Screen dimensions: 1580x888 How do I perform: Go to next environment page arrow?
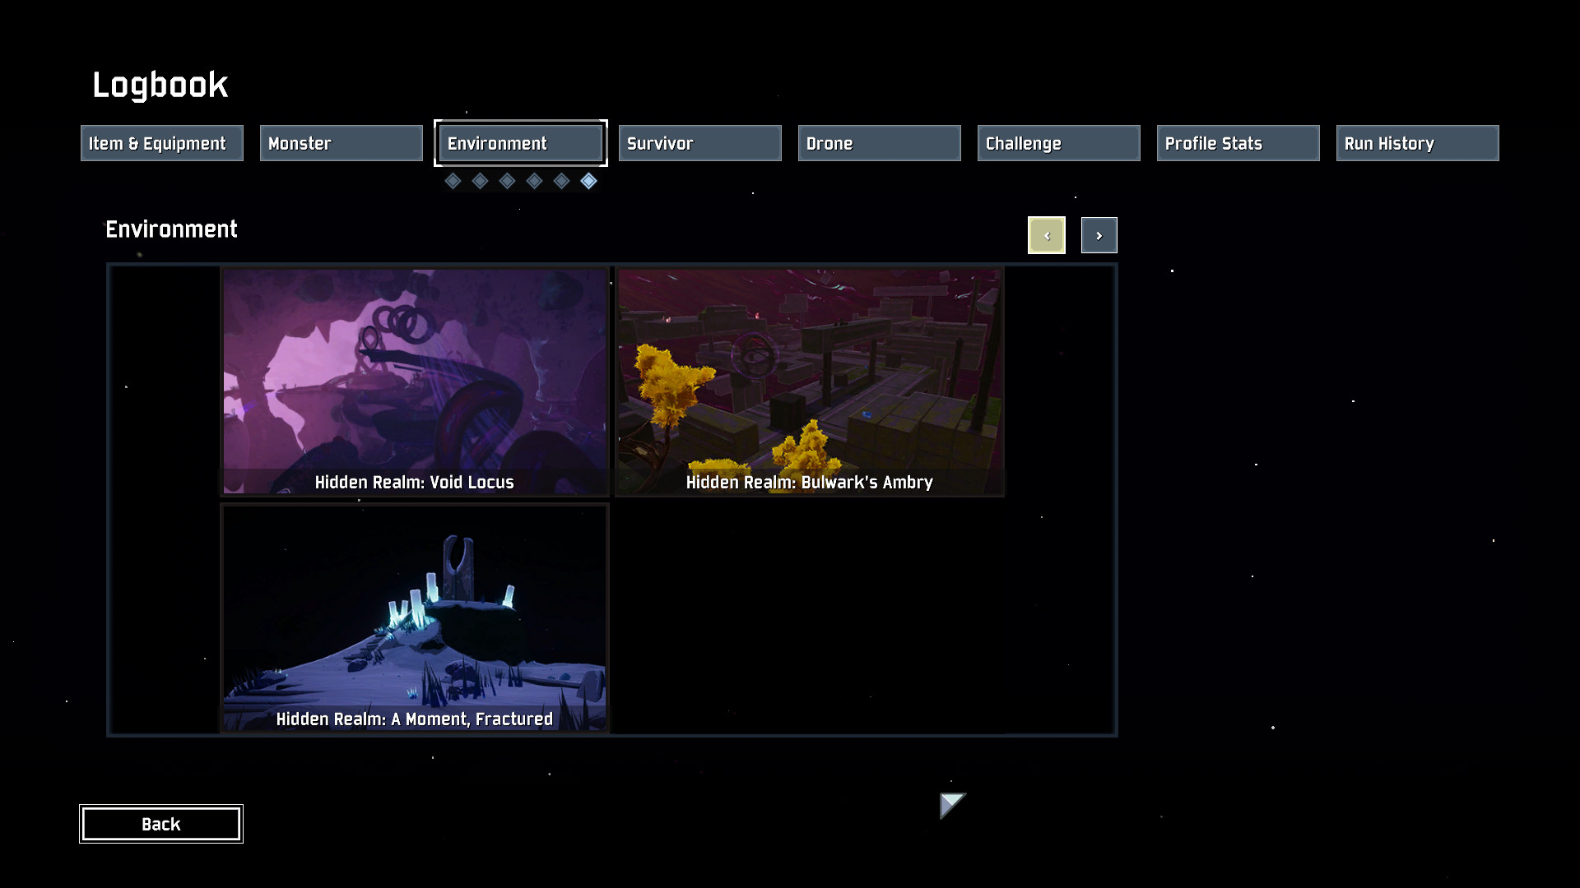(1099, 235)
